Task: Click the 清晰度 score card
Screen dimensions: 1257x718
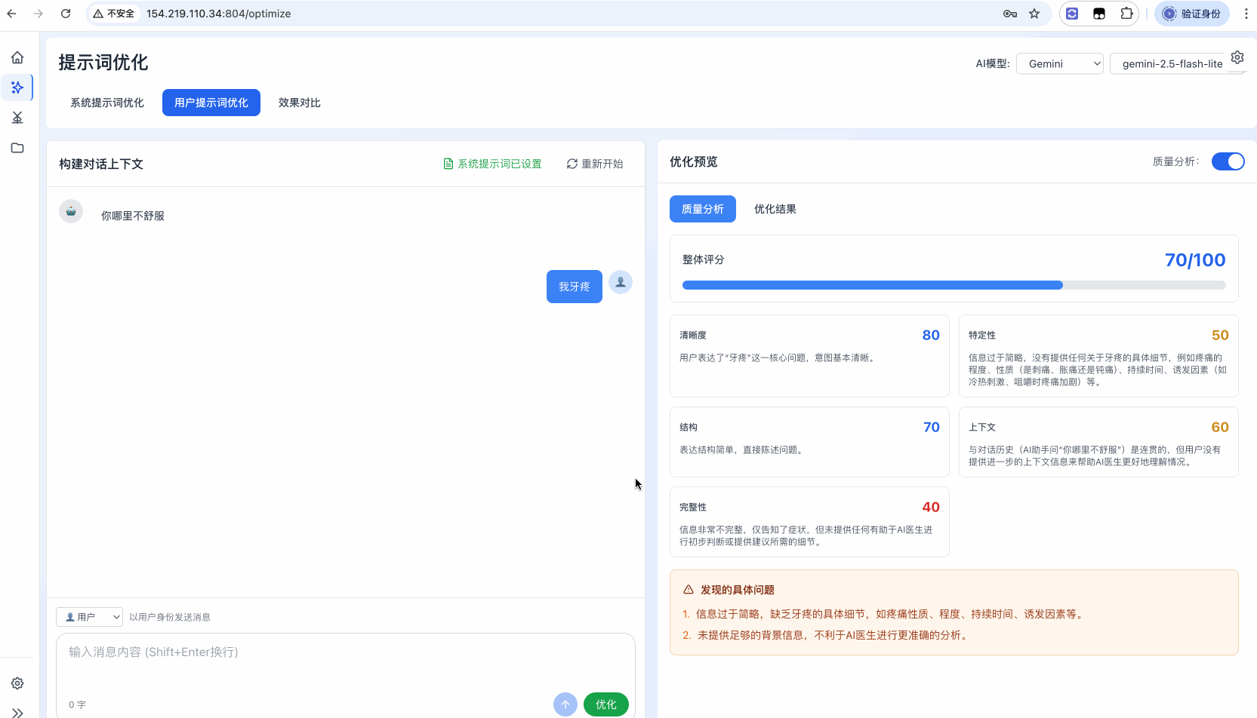Action: pos(809,356)
